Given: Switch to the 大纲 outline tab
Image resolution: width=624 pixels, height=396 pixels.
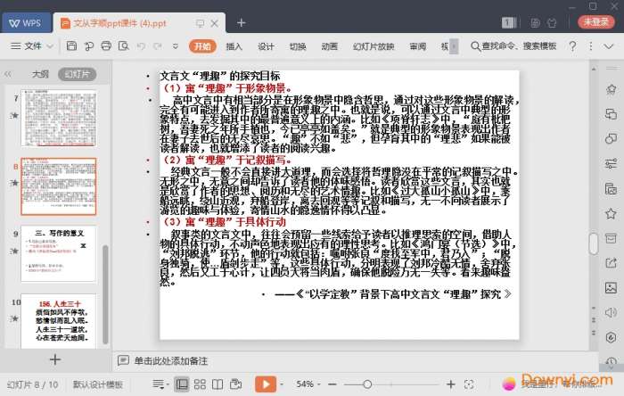Looking at the screenshot, I should point(40,75).
